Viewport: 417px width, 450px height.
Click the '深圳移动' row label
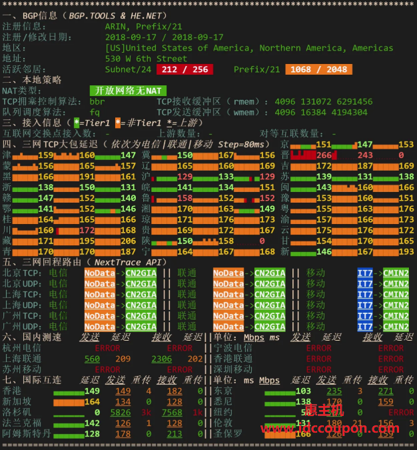pos(233,369)
